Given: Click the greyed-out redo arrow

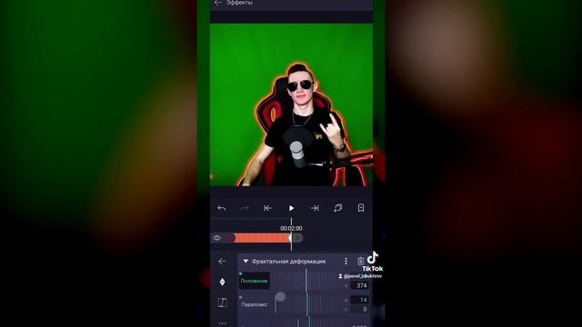Looking at the screenshot, I should 245,208.
